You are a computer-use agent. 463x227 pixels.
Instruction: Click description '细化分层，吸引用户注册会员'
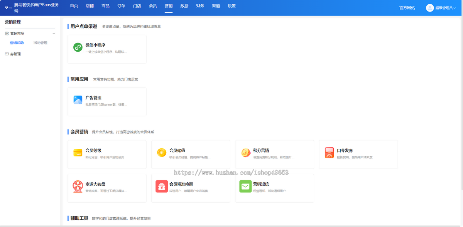tap(105, 157)
